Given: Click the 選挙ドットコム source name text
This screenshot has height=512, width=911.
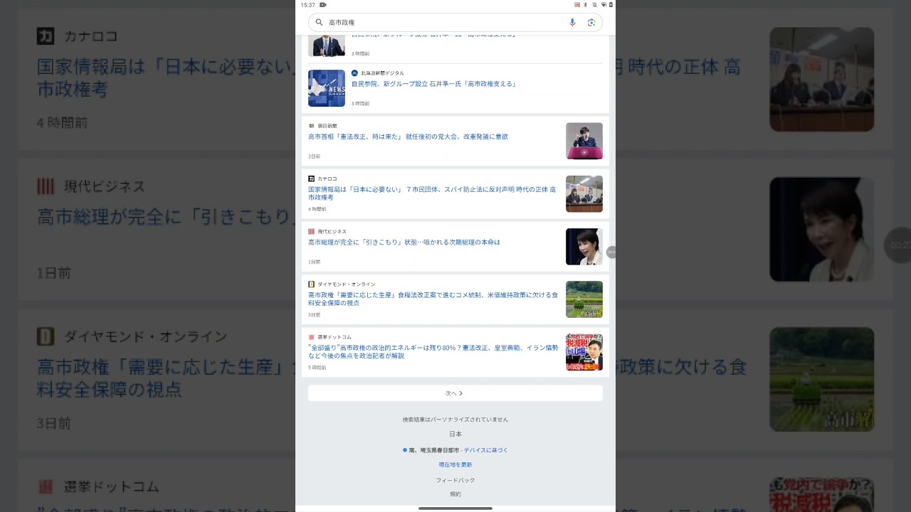Looking at the screenshot, I should coord(335,337).
